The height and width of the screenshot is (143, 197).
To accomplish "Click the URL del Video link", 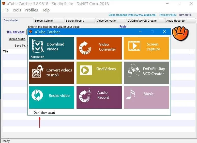I will 16,32.
